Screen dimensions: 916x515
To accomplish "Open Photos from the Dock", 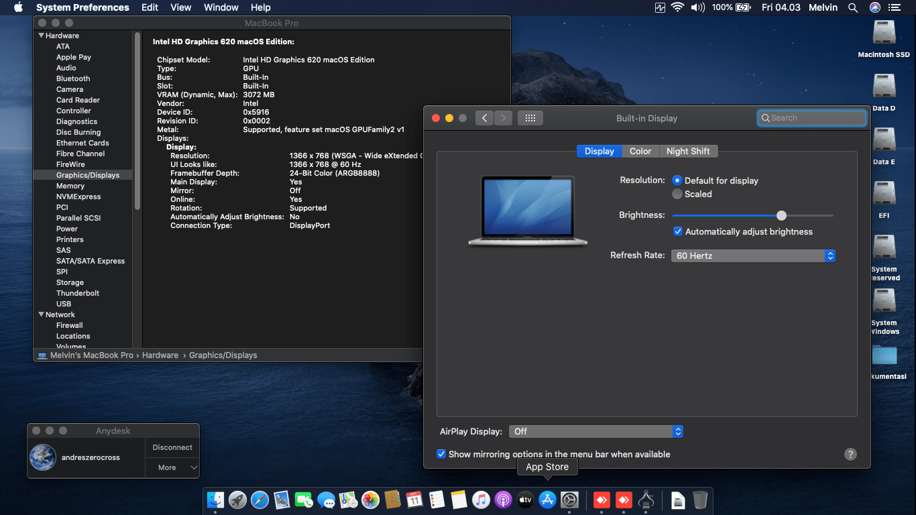I will coord(370,500).
